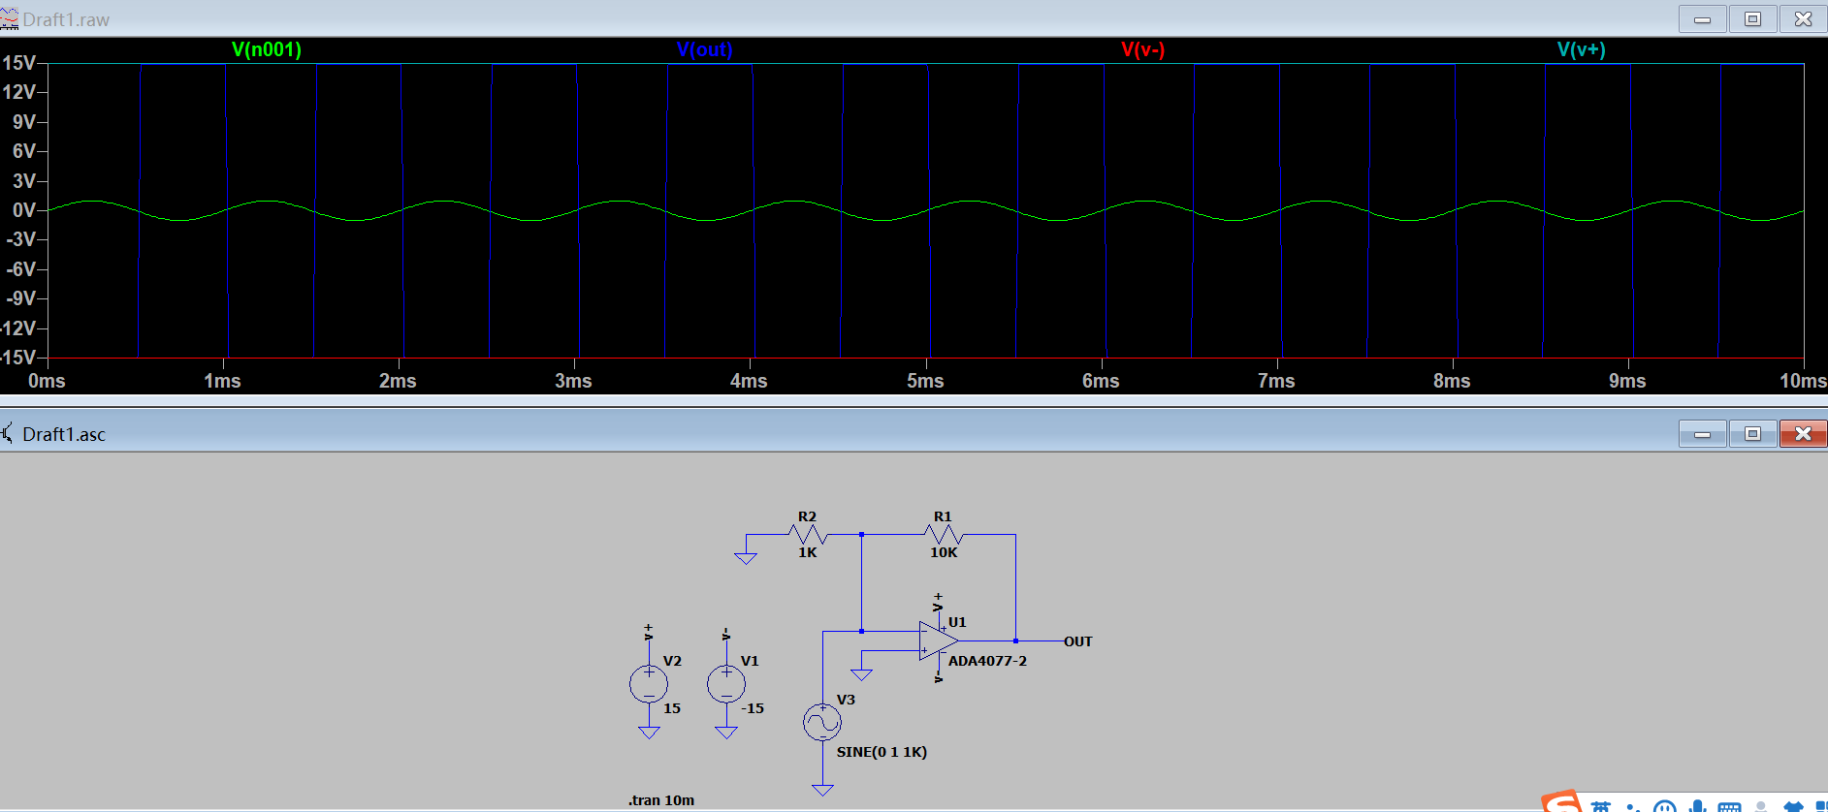The width and height of the screenshot is (1828, 812).
Task: Minimize the Draft1.asc schematic window
Action: click(1703, 434)
